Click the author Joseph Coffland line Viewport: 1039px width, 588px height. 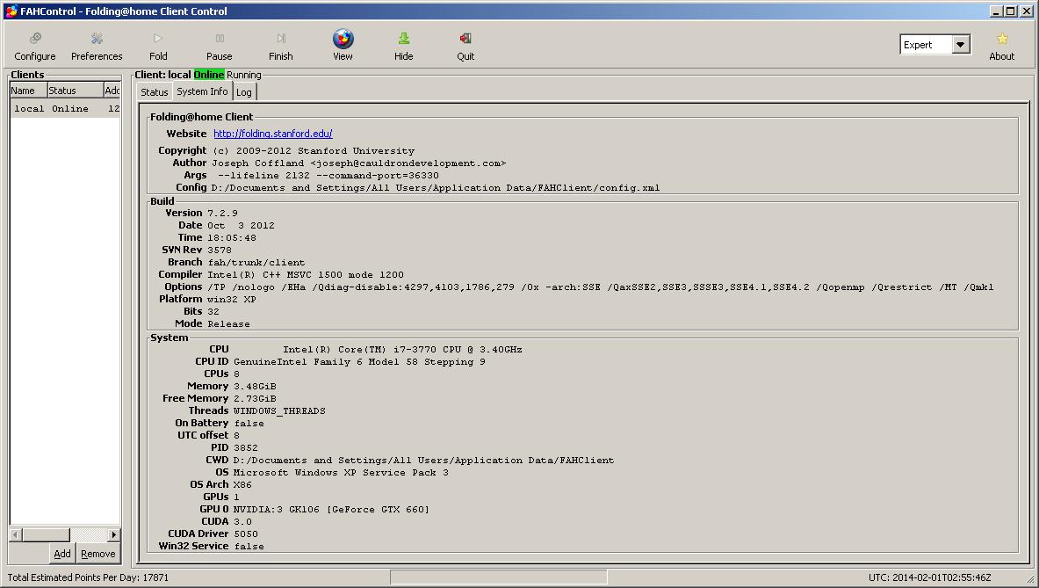pos(358,163)
